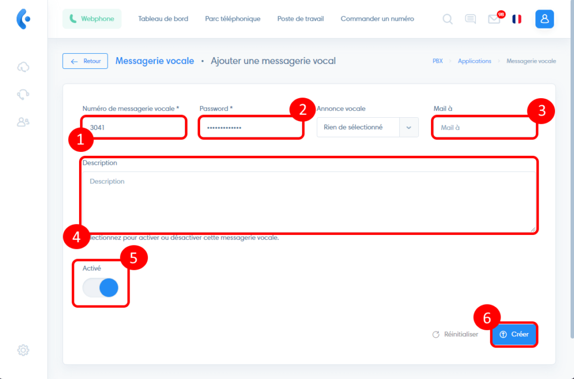
Task: Open the mail notifications icon
Action: pos(494,20)
